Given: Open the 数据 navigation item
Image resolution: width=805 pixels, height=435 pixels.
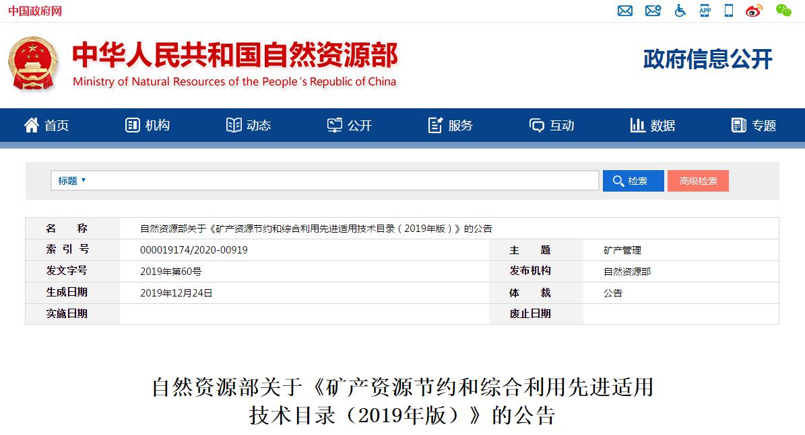Looking at the screenshot, I should click(663, 126).
